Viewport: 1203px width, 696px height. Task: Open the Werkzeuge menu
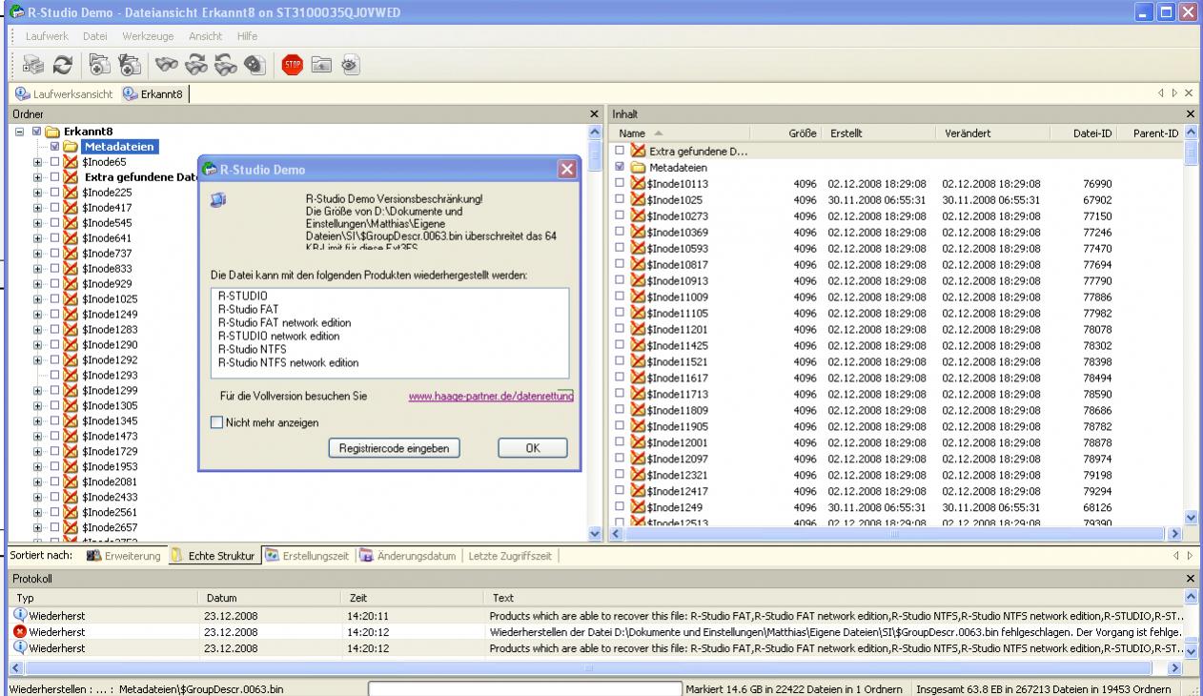point(147,35)
